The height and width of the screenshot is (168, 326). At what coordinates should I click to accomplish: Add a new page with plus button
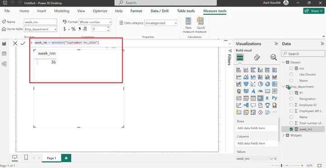coord(66,158)
